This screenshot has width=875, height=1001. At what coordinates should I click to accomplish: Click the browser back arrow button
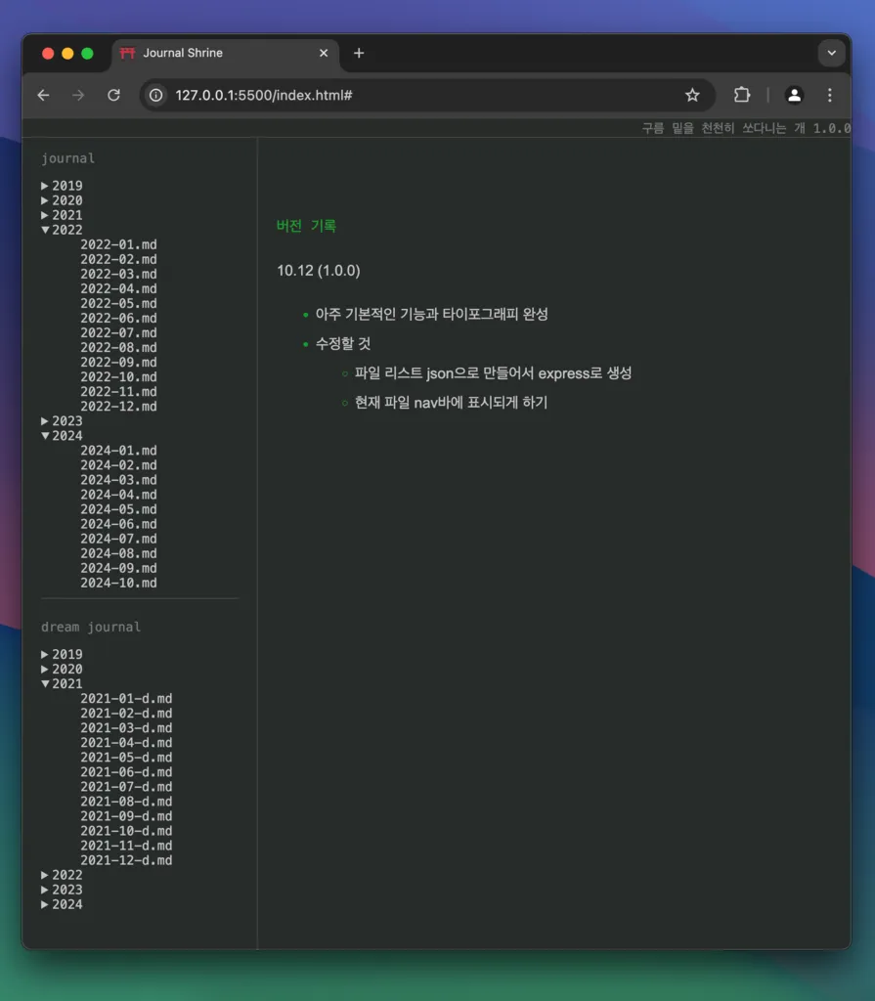(x=43, y=95)
